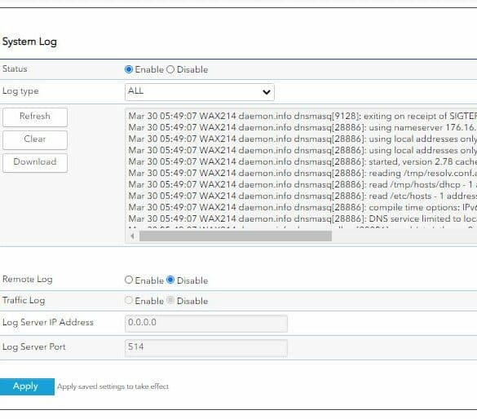
Task: Click the Refresh button
Action: [x=35, y=117]
